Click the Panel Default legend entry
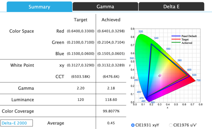 (184, 36)
